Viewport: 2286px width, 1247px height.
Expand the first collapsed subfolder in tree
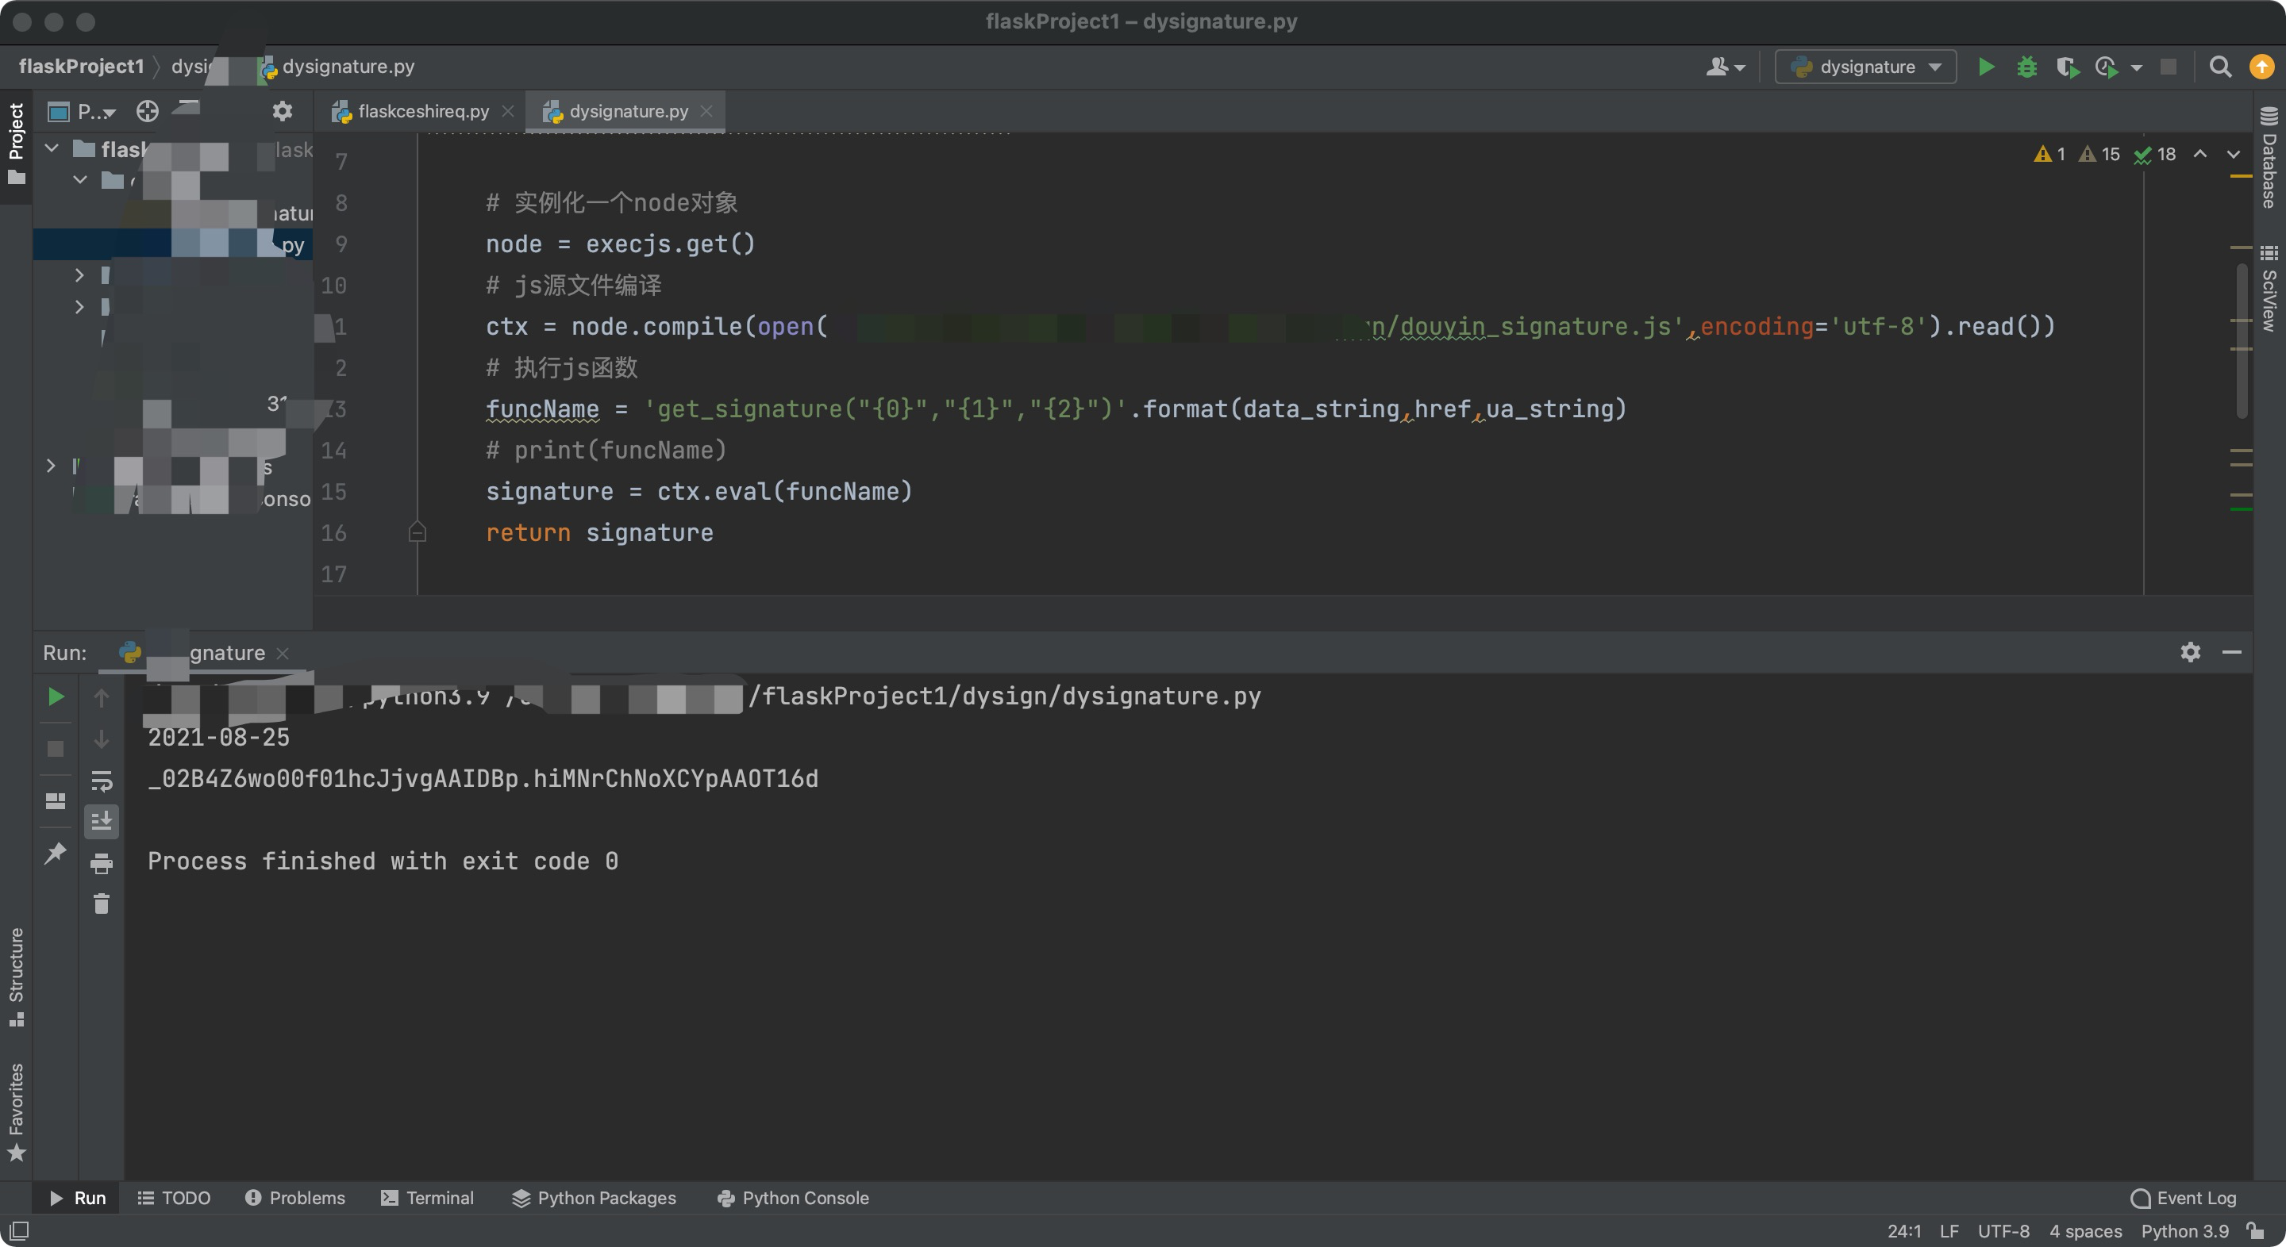[x=79, y=275]
